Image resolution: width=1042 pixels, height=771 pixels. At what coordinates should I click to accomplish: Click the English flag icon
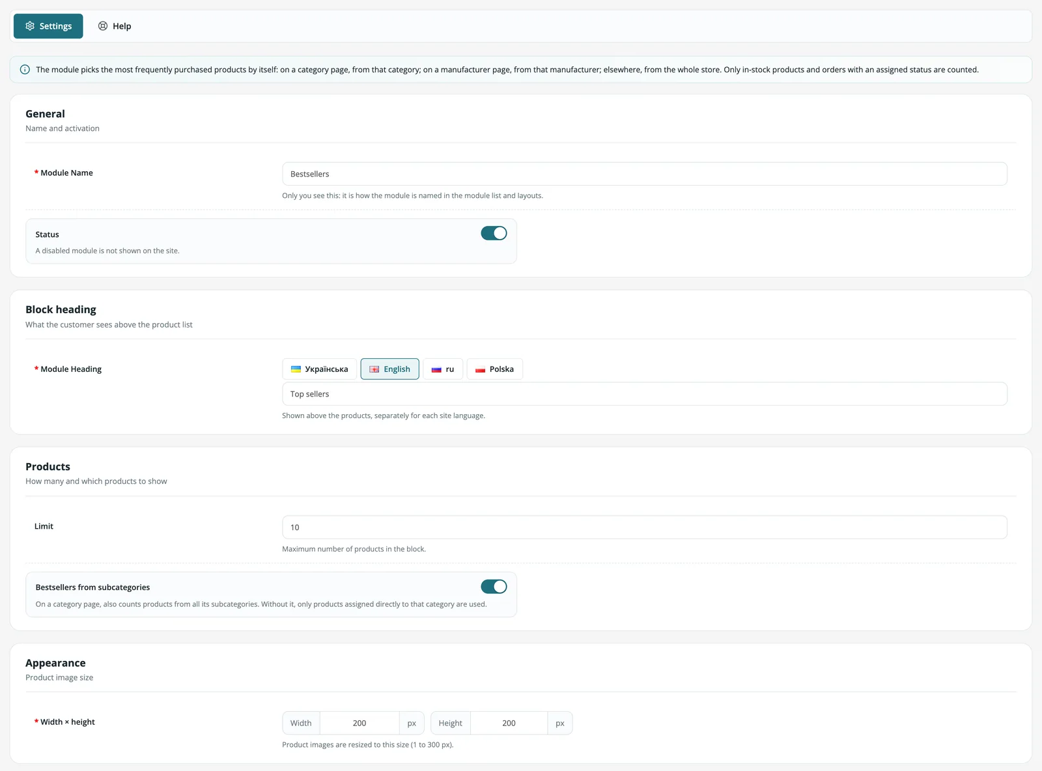[x=374, y=369]
